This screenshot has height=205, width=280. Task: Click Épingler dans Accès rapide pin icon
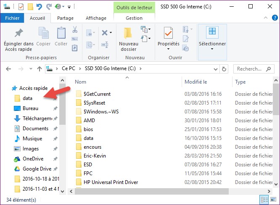pyautogui.click(x=18, y=34)
